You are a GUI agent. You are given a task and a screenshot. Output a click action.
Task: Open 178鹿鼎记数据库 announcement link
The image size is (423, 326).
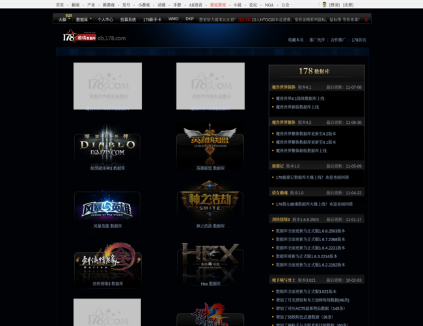pyautogui.click(x=312, y=177)
